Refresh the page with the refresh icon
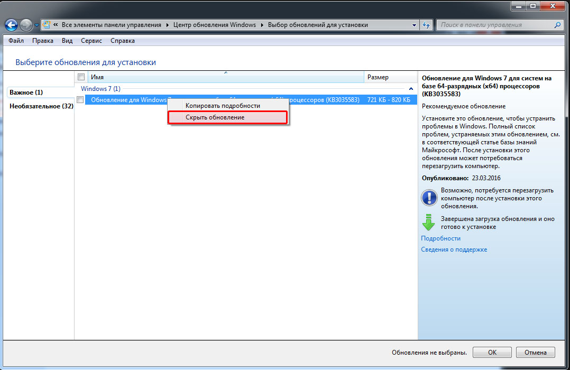This screenshot has width=570, height=370. 426,25
